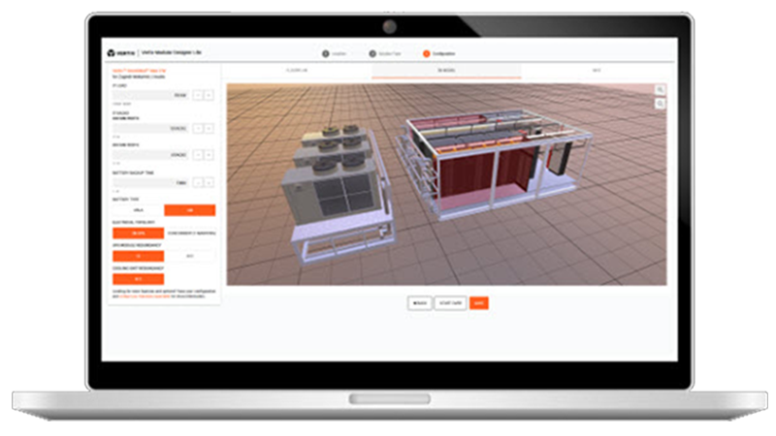Increase IT Load with plus button
This screenshot has width=776, height=436.
210,96
